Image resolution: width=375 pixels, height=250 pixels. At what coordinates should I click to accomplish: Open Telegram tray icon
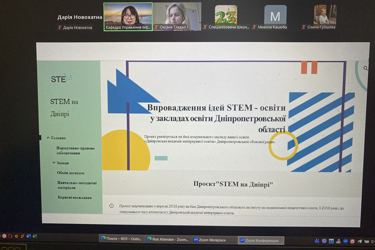(x=360, y=241)
